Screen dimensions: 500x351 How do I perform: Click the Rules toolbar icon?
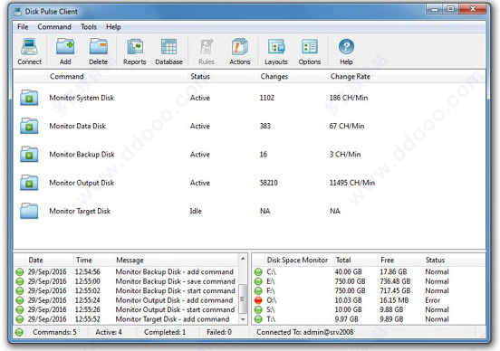[x=207, y=47]
